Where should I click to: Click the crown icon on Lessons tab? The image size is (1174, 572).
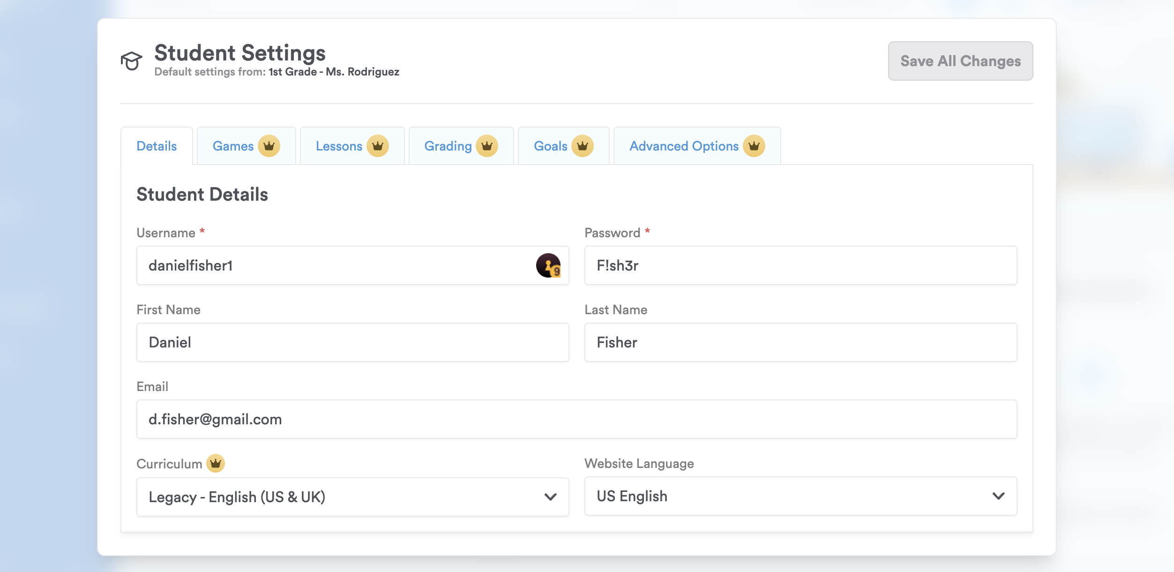(x=378, y=146)
